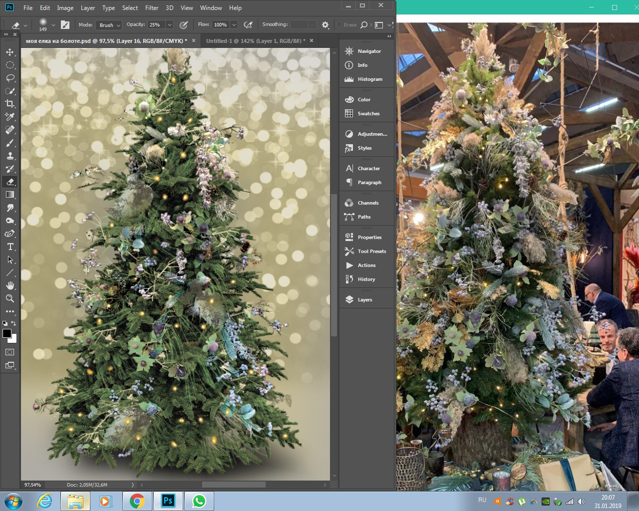Click the black foreground color swatch
Viewport: 639px width, 511px height.
(6, 333)
